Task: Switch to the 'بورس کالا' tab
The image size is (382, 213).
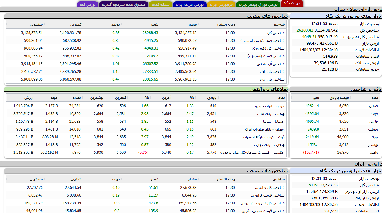Action: click(x=87, y=5)
